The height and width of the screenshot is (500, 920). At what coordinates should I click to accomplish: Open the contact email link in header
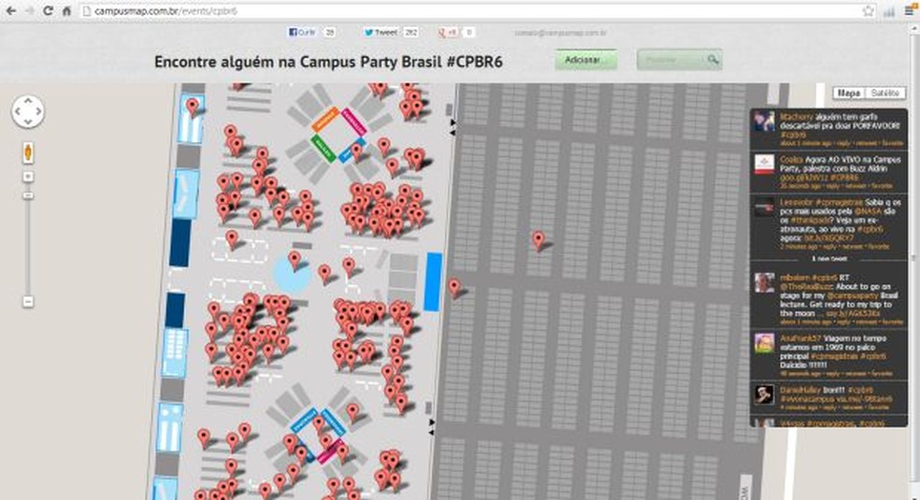(560, 33)
